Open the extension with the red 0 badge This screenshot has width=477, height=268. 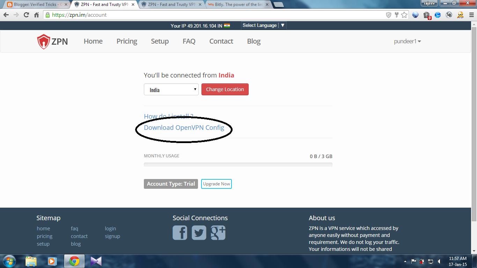427,15
